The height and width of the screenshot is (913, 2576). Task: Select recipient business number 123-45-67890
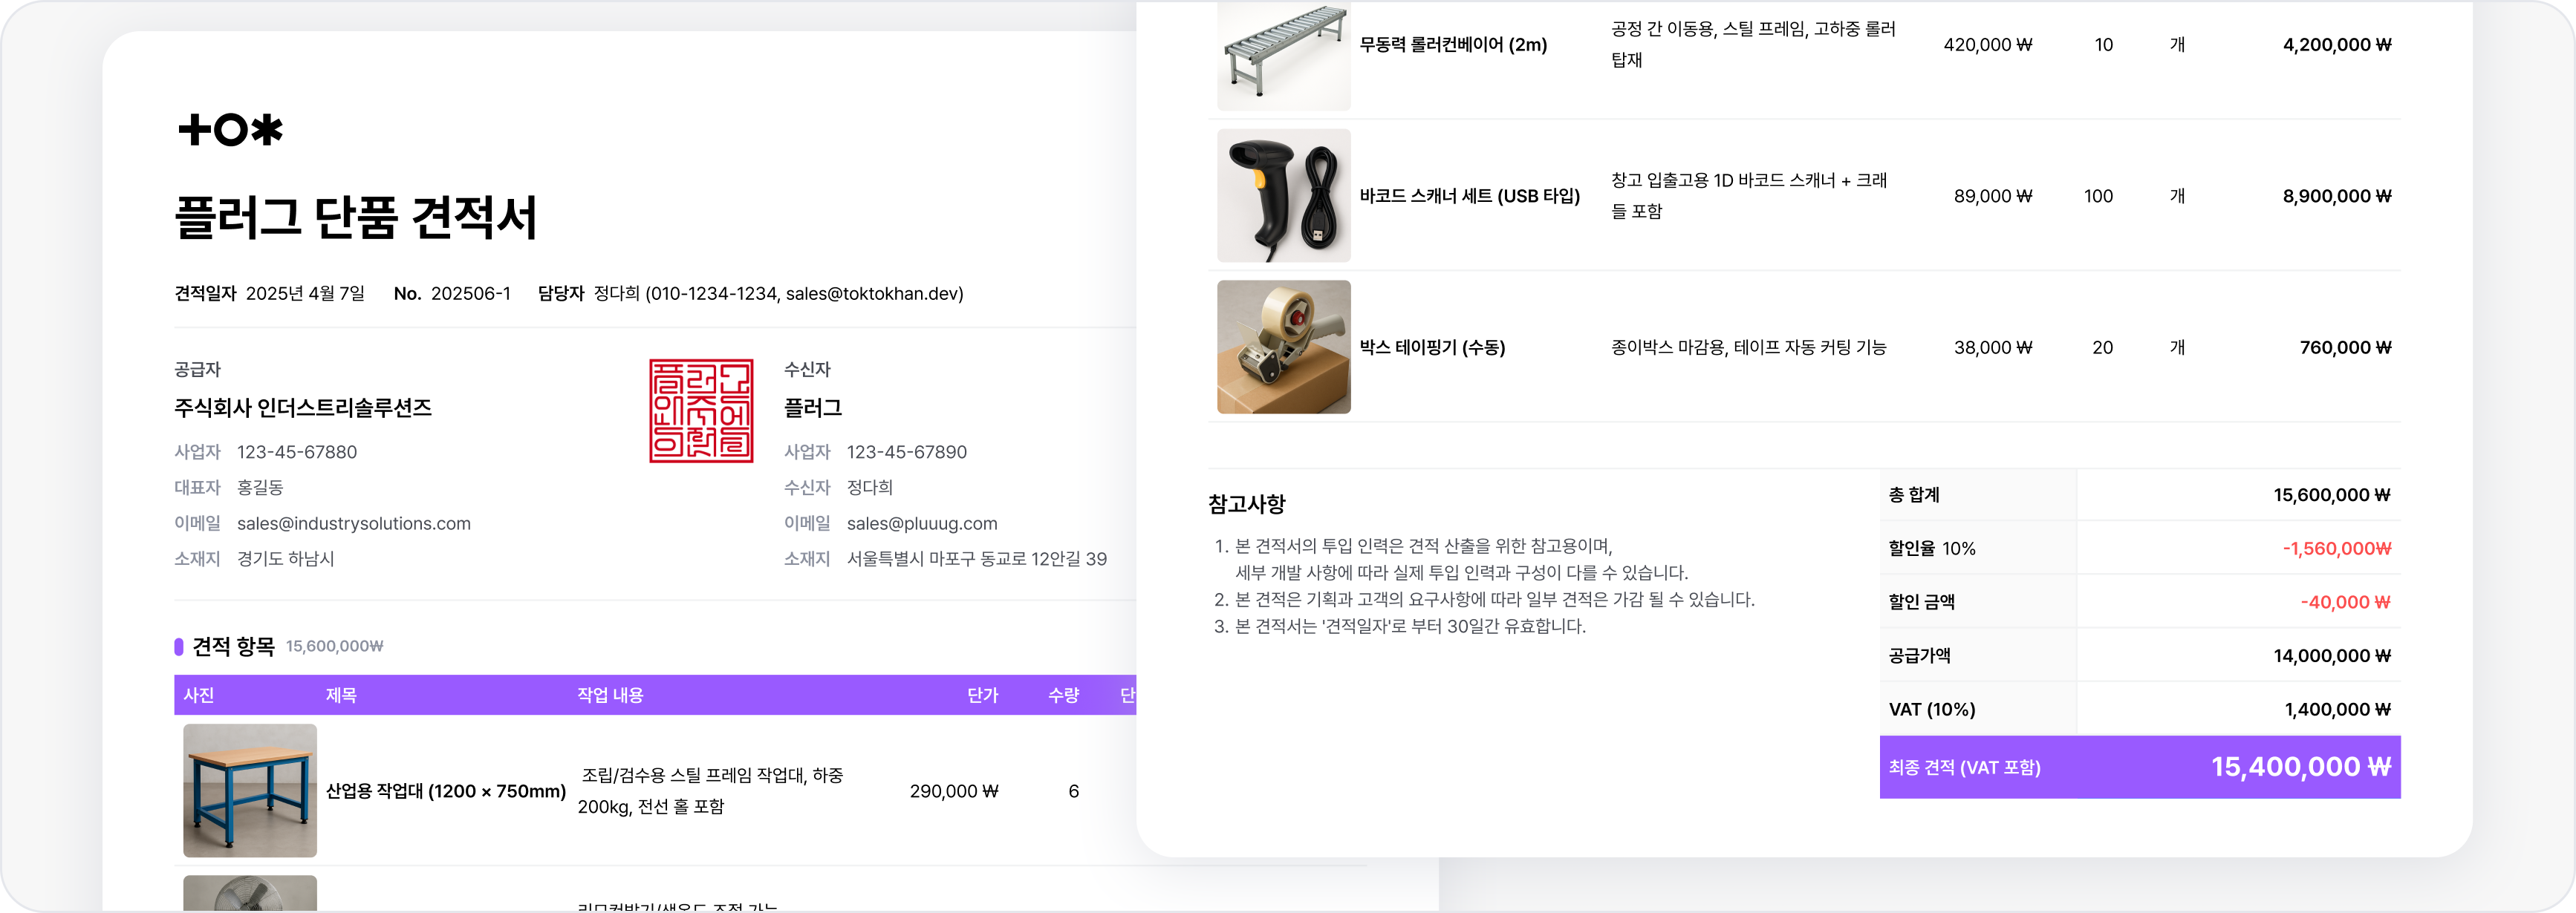907,453
